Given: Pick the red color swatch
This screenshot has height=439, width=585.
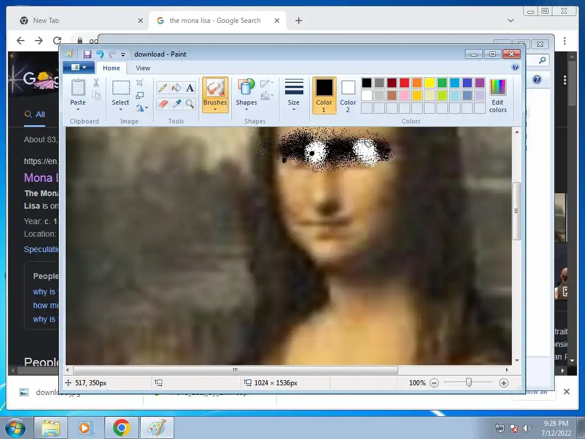Looking at the screenshot, I should pos(404,82).
